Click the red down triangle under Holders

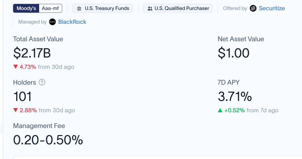(16, 110)
